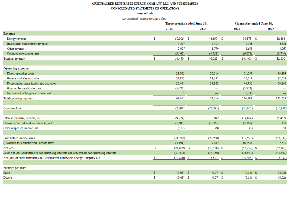Select the 'Net loss' row label
The width and height of the screenshot is (290, 204).
click(x=8, y=148)
